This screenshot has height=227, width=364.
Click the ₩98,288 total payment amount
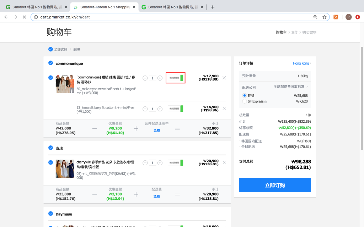(301, 162)
